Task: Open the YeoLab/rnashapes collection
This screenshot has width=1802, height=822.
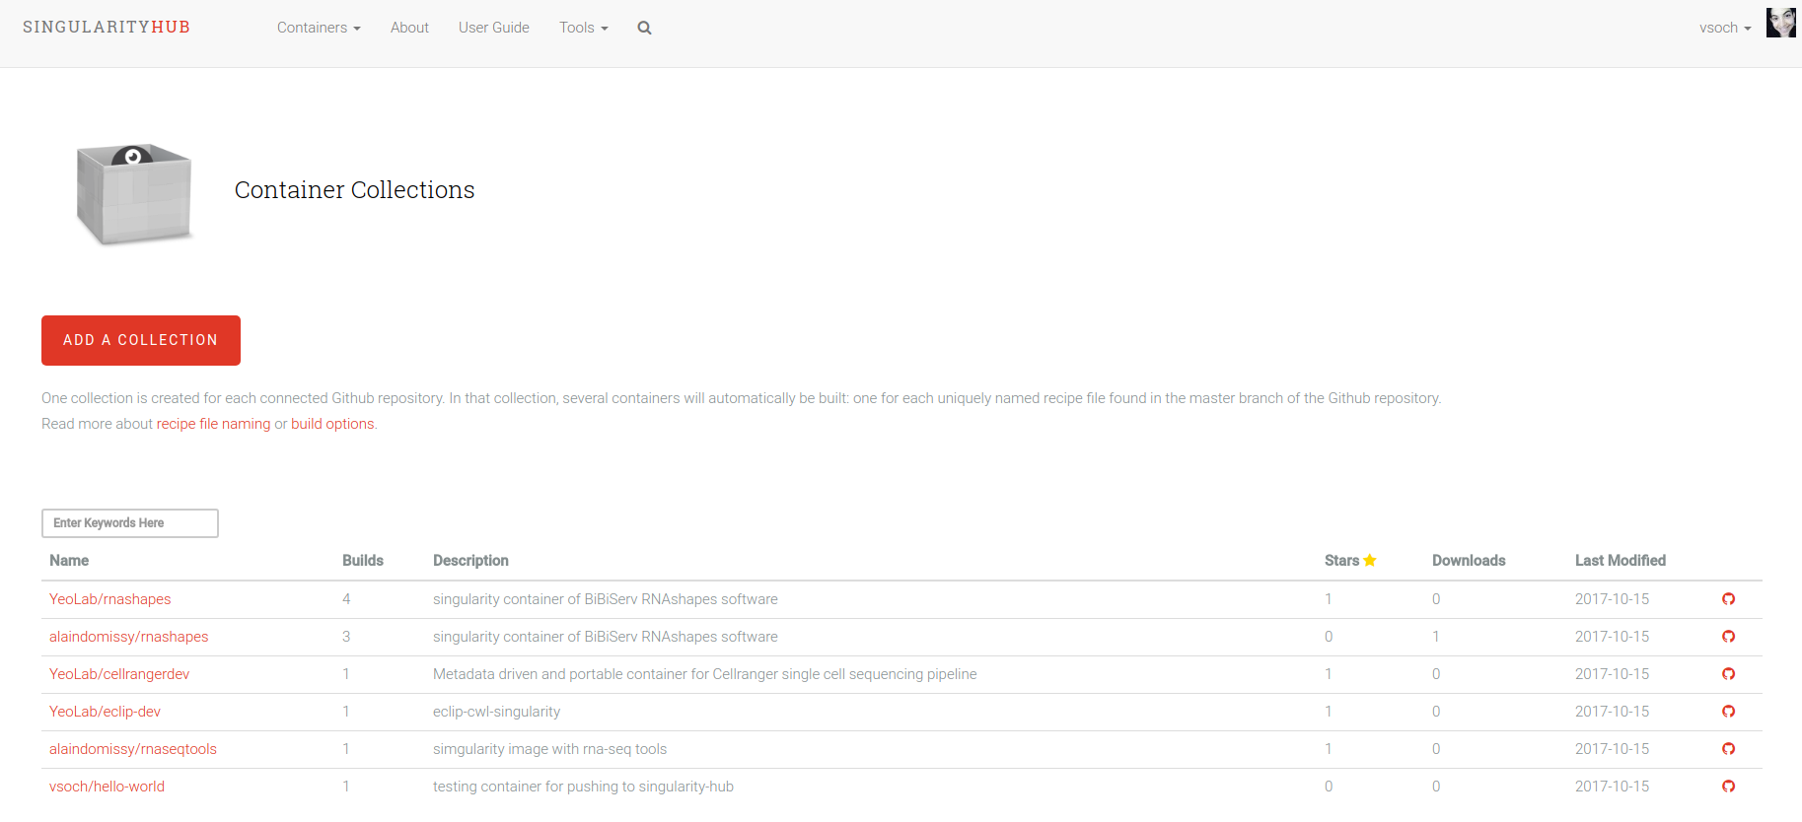Action: (110, 599)
